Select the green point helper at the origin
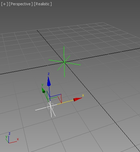Viewport: 140px width, 152px height. point(65,62)
